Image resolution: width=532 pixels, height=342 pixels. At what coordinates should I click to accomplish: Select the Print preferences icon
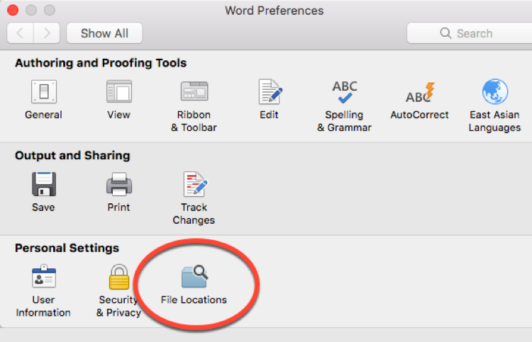pyautogui.click(x=119, y=184)
